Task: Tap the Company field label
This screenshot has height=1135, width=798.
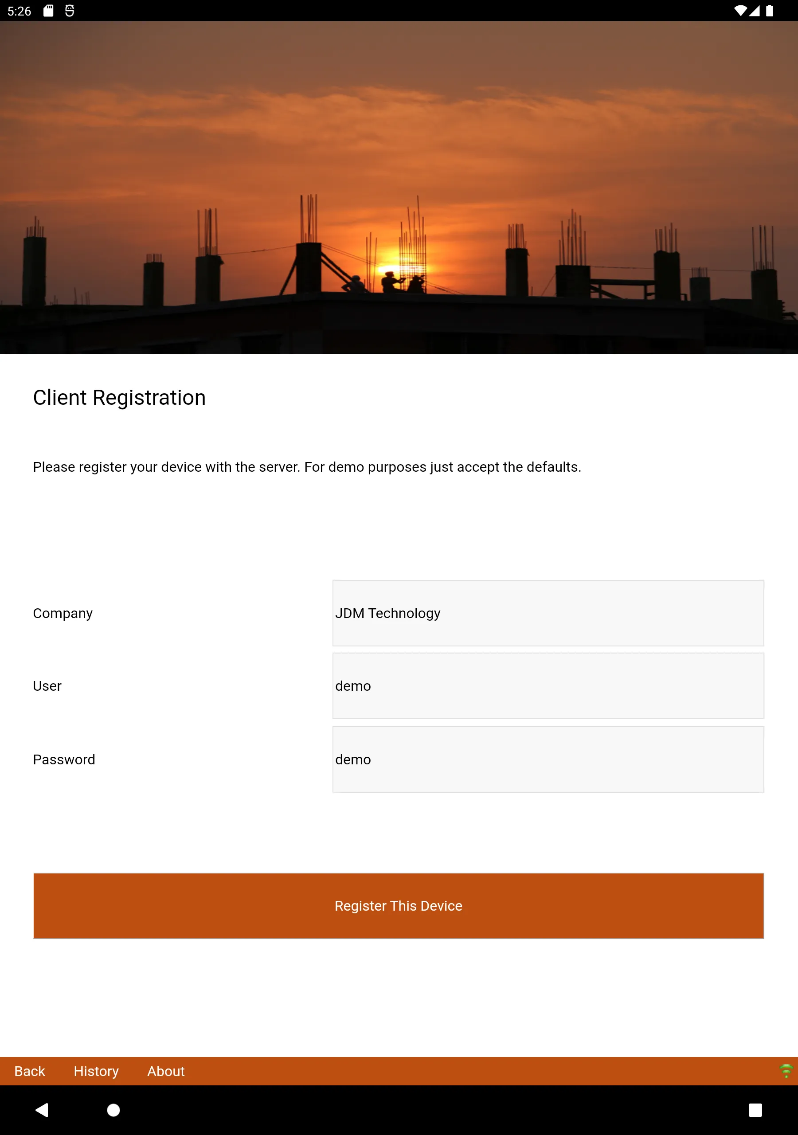Action: pos(63,613)
